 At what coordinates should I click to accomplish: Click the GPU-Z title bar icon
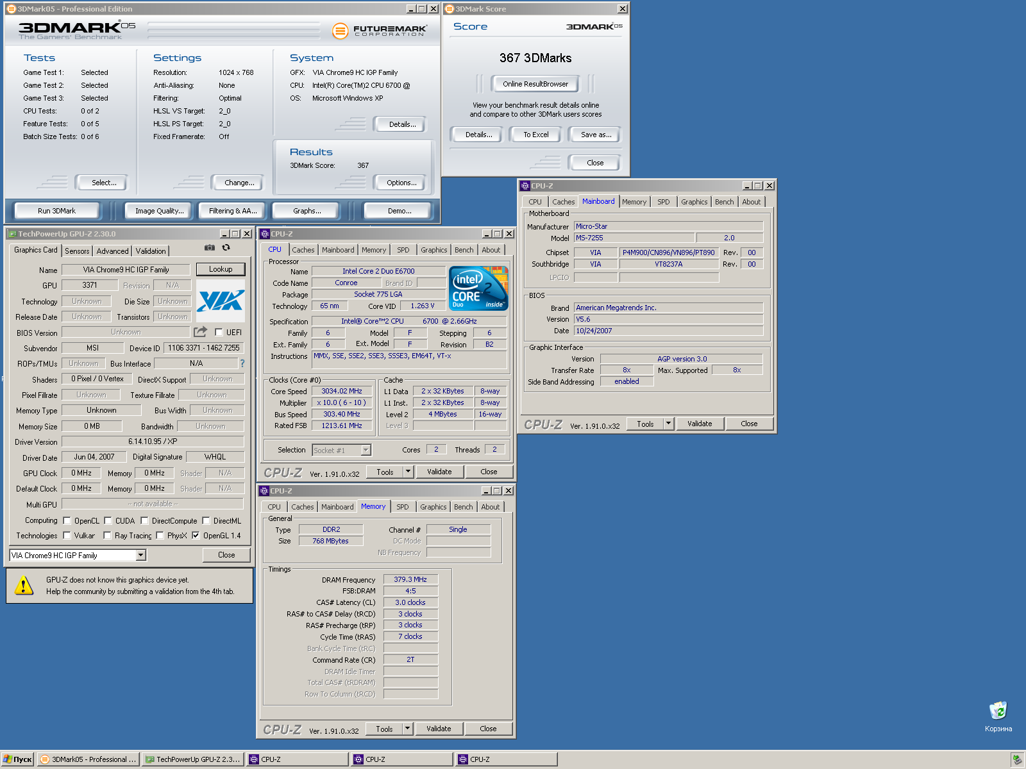[12, 234]
